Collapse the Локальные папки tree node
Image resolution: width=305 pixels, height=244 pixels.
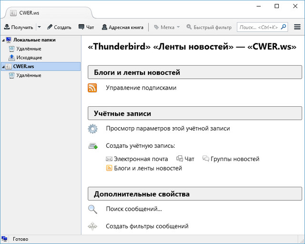[3, 40]
